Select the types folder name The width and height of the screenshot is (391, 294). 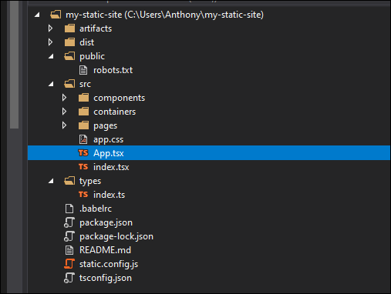click(x=90, y=182)
